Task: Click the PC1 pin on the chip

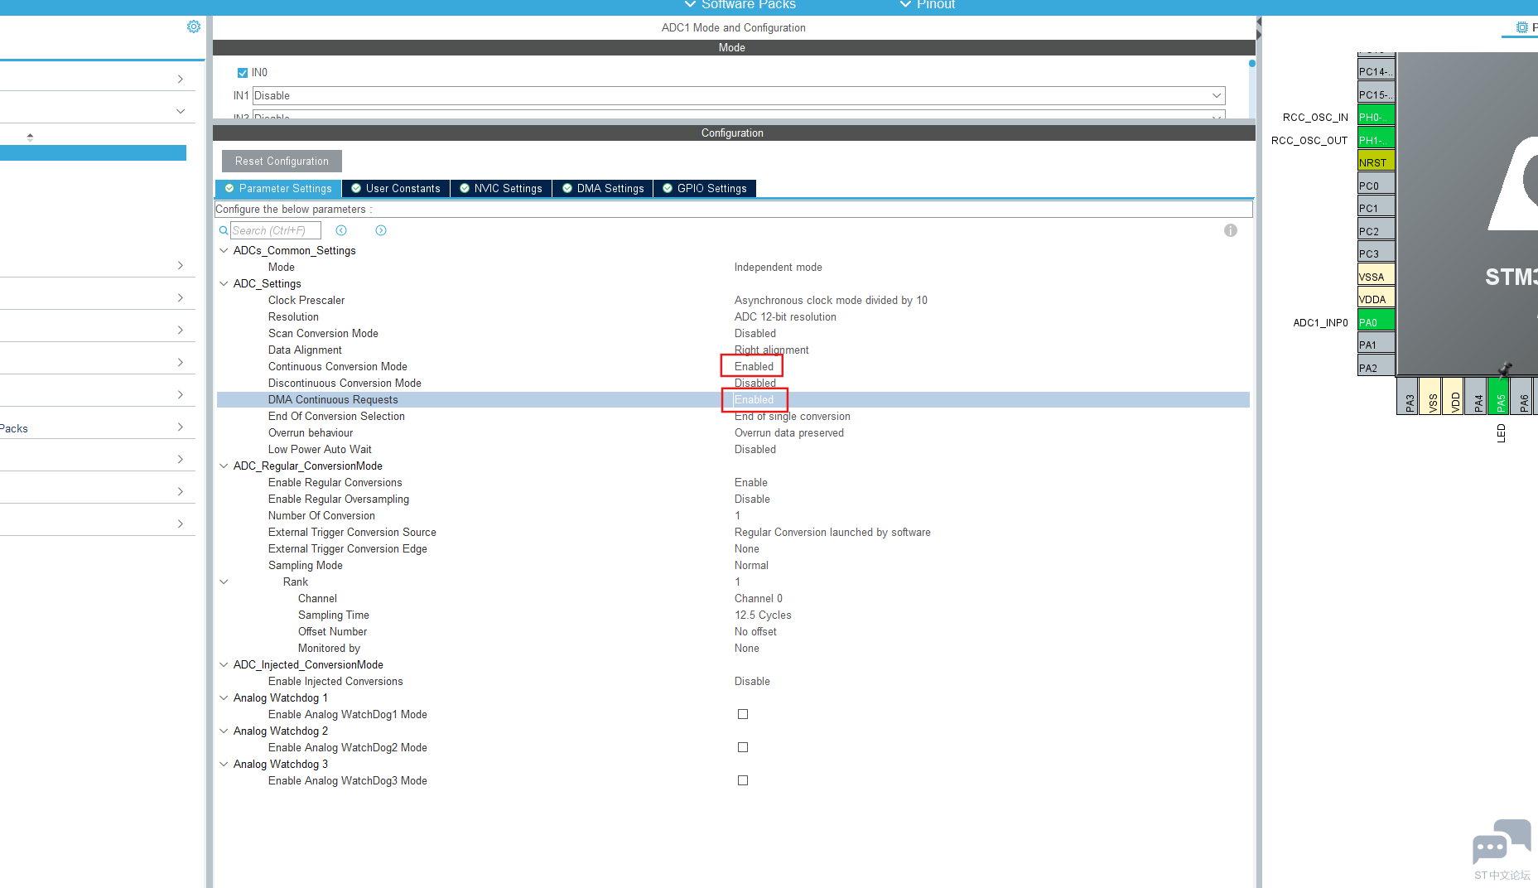Action: [x=1376, y=208]
